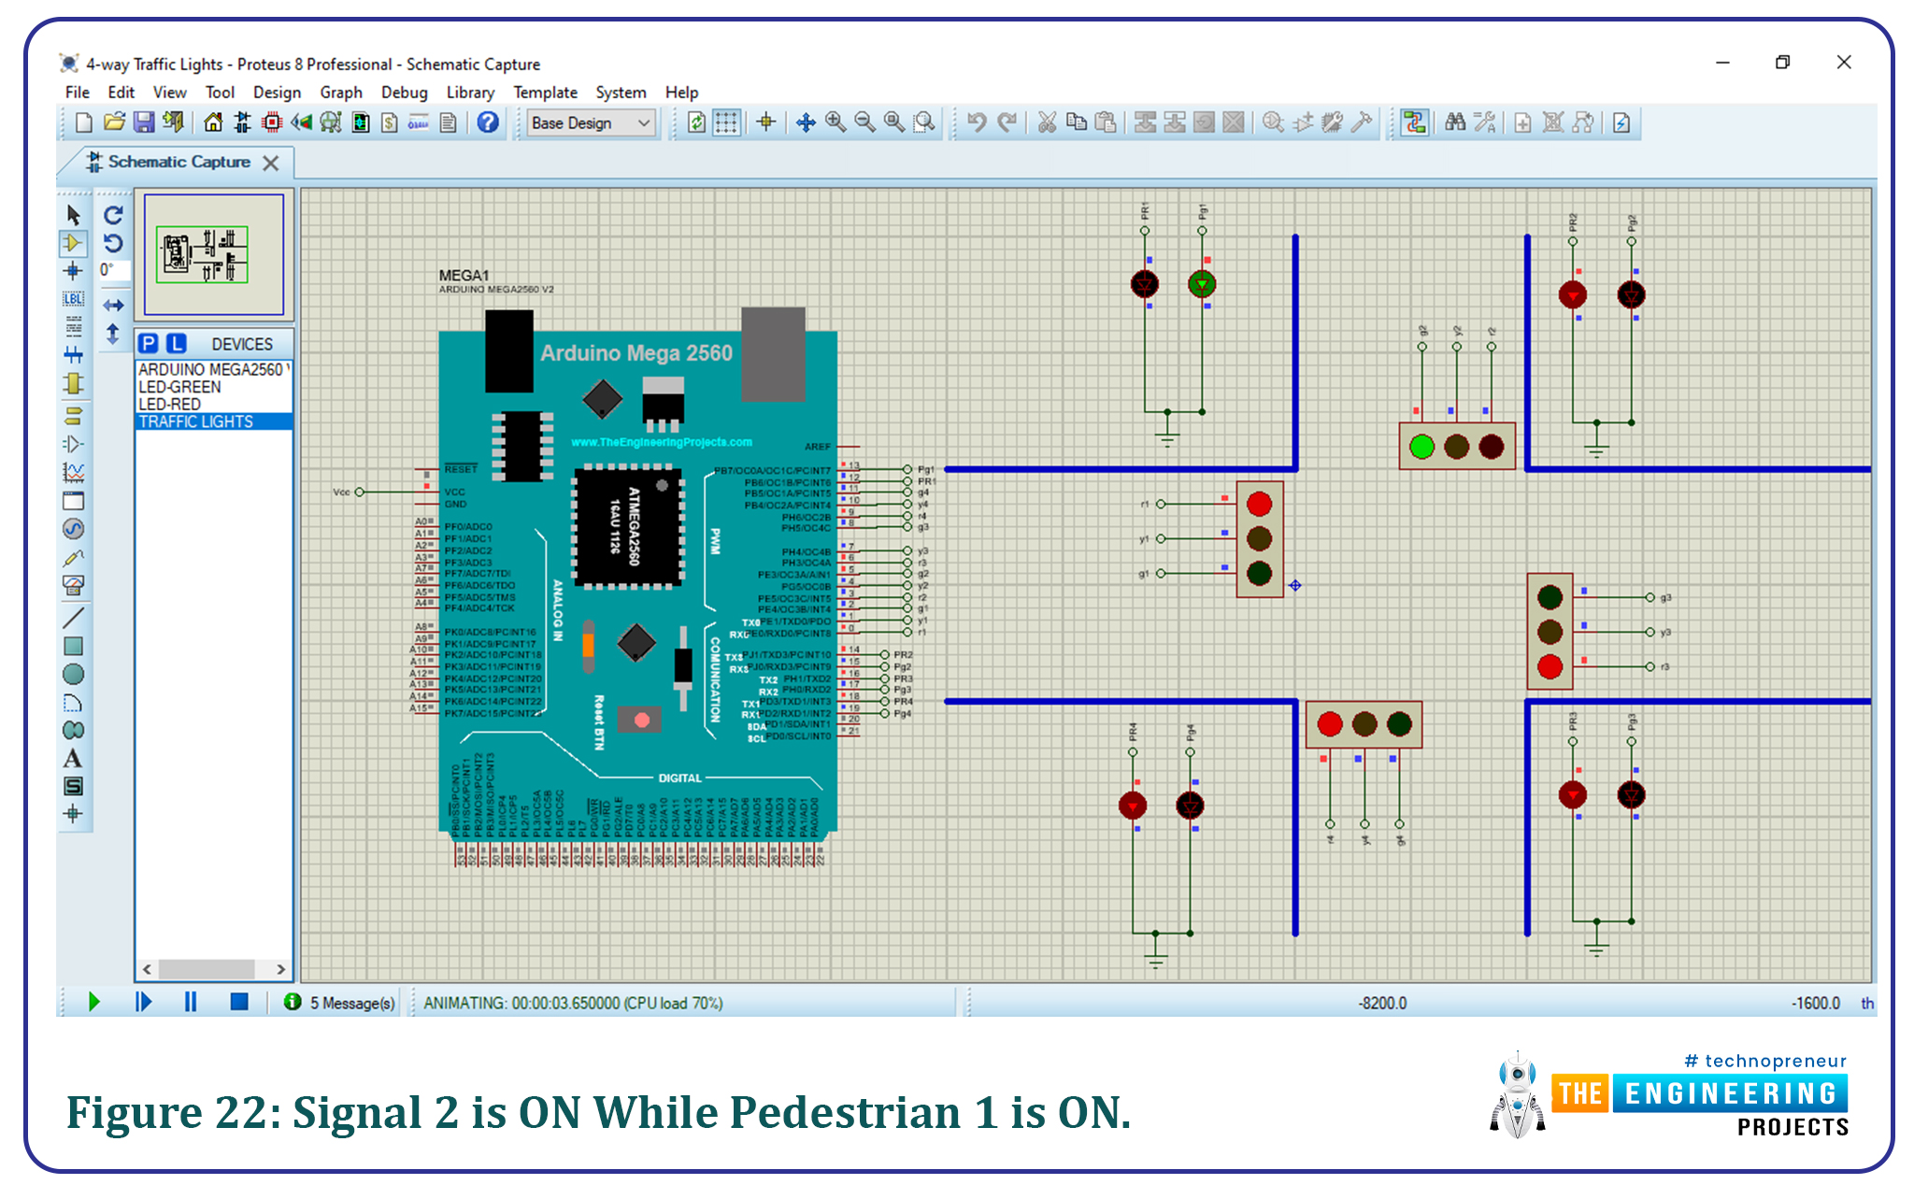
Task: Cut selection with the scissors icon
Action: coord(1047,122)
